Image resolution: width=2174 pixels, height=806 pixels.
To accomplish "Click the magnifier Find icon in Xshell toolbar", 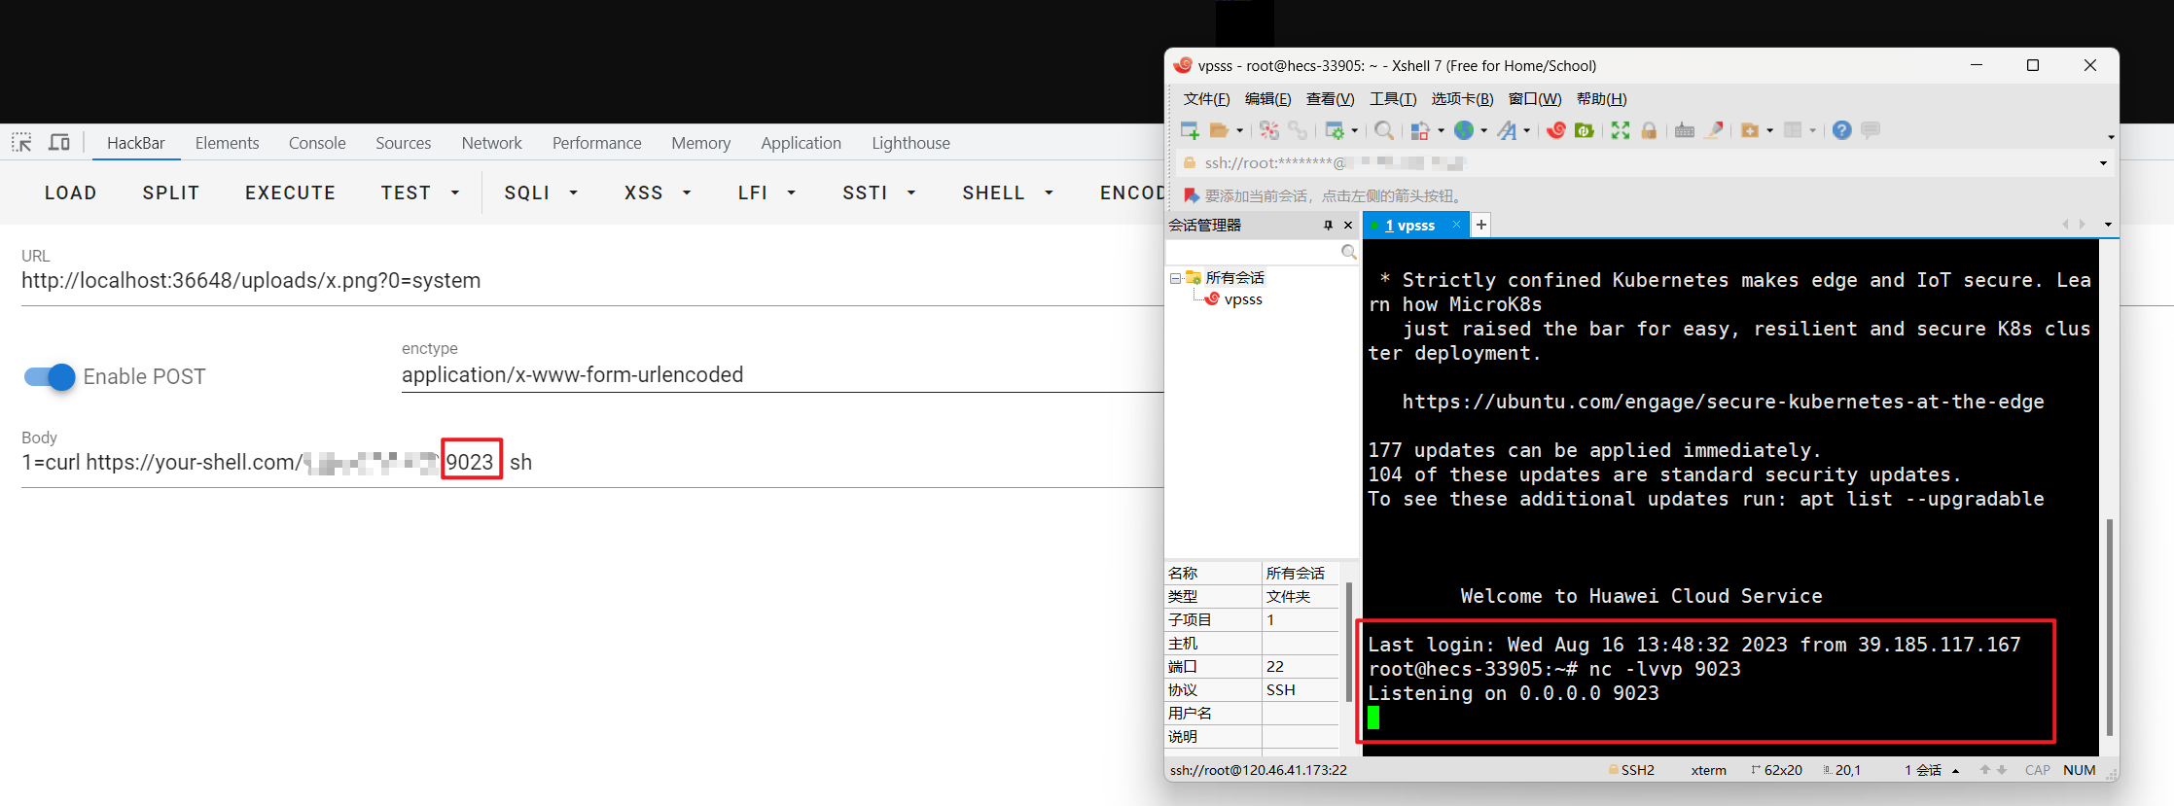I will point(1383,130).
